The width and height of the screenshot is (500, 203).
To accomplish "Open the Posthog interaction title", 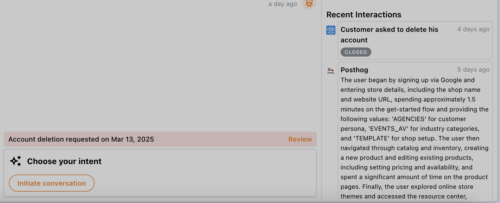I will (354, 70).
